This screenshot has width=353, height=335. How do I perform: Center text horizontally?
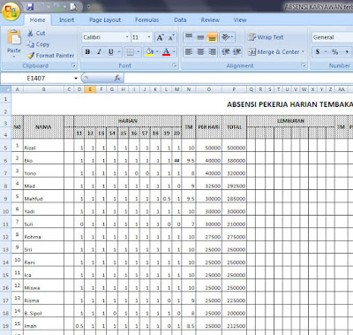pos(200,52)
